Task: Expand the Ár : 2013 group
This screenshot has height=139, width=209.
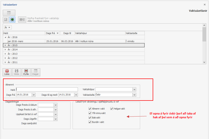Action: (x=5, y=54)
